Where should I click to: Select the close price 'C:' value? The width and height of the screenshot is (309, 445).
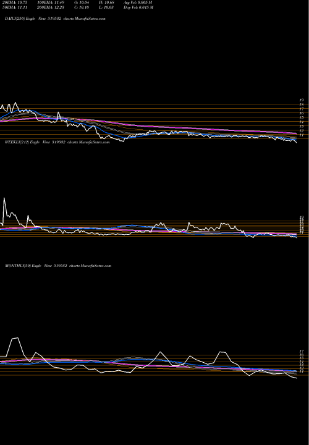82,7
